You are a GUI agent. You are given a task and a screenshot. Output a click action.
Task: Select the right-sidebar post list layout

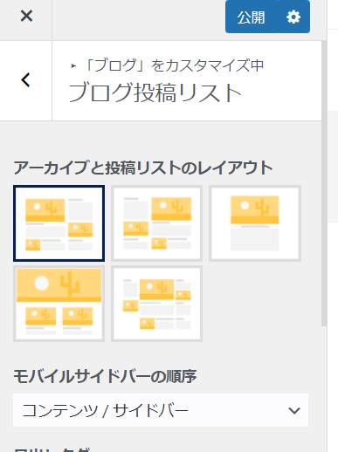59,223
